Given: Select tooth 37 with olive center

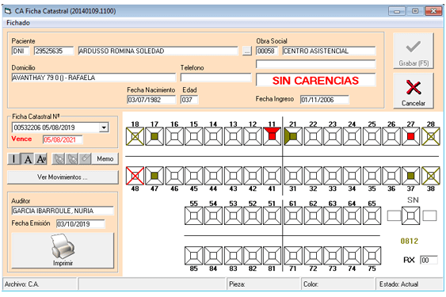Looking at the screenshot, I should 410,176.
